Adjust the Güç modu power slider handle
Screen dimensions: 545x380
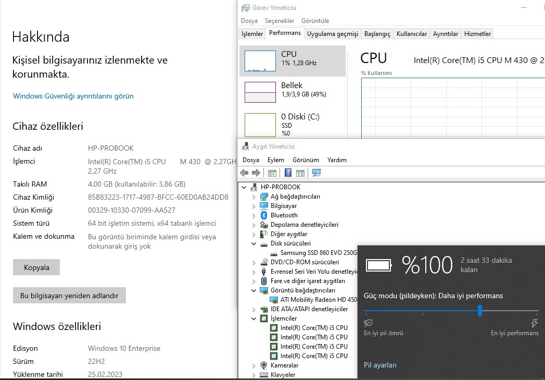[x=479, y=310]
